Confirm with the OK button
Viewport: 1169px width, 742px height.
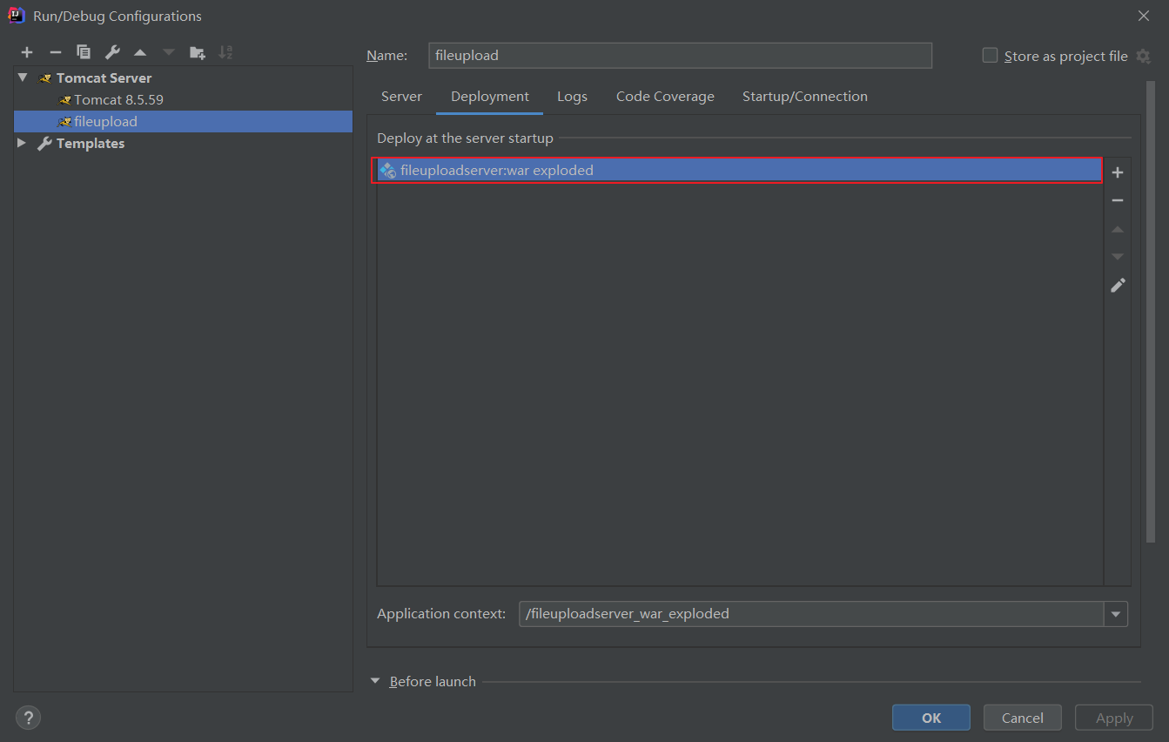click(x=931, y=718)
